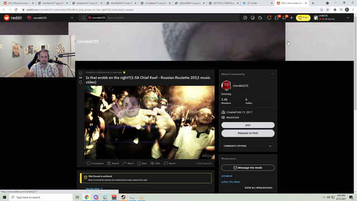The height and width of the screenshot is (201, 357).
Task: Click the r/erobb221 banner title
Action: (88, 41)
